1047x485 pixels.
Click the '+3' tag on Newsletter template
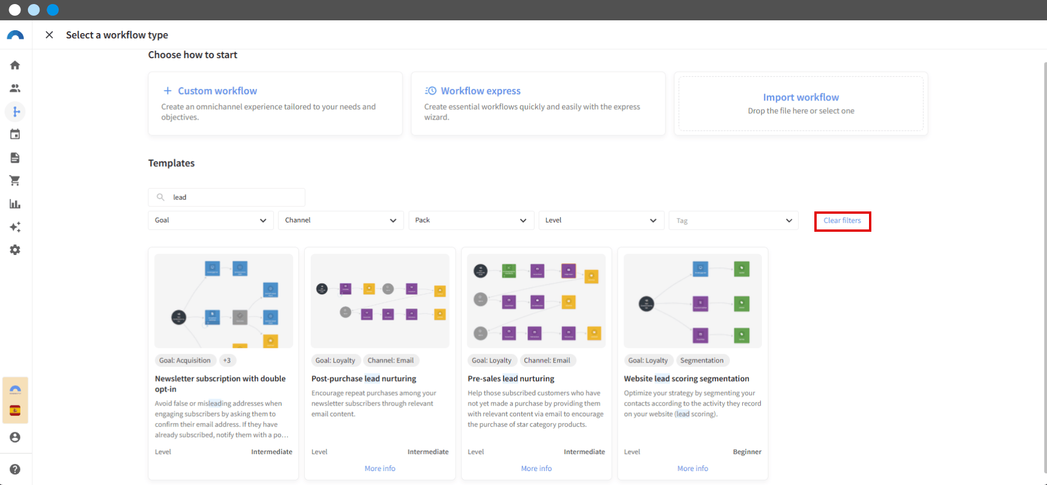tap(227, 361)
